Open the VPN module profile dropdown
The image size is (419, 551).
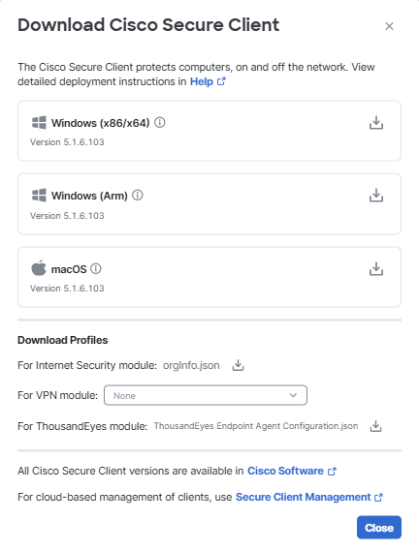pyautogui.click(x=206, y=395)
